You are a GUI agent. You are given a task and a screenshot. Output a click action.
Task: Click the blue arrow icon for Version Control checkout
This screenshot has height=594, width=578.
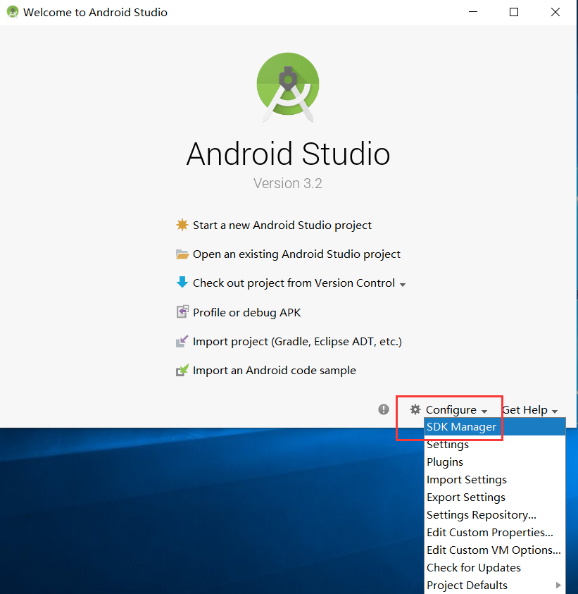coord(181,283)
